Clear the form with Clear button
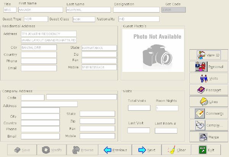 (176, 150)
